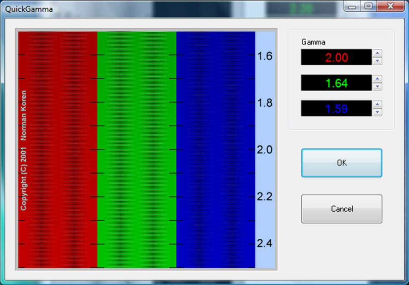Close the QuickGamma window
Image resolution: width=409 pixels, height=285 pixels.
391,6
